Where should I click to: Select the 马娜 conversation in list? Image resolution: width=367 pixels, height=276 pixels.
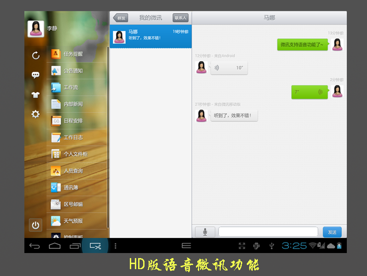151,36
